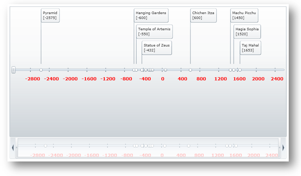Click the Pyramid marker circle on timeline

coord(41,70)
